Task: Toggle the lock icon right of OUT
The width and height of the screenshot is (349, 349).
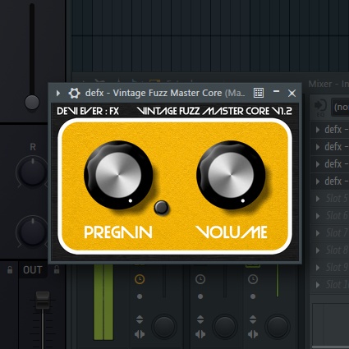Action: pos(57,269)
